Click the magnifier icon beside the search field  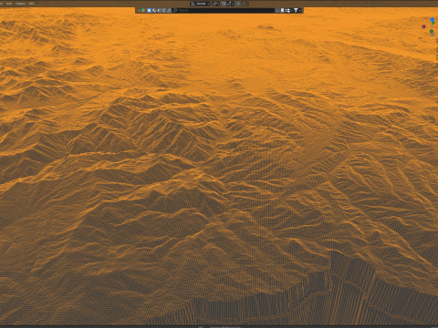click(175, 10)
